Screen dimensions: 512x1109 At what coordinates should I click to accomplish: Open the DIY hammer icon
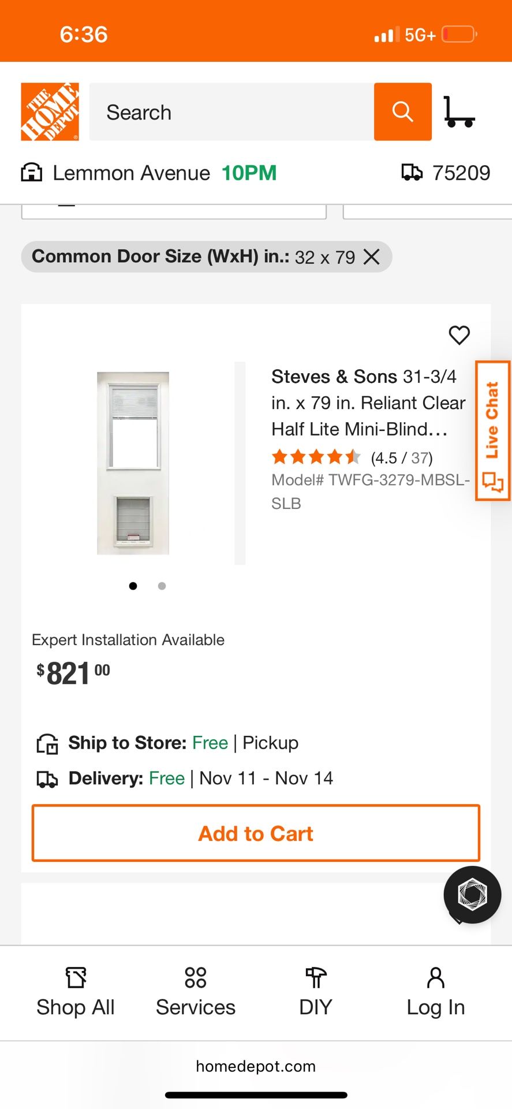pos(316,979)
